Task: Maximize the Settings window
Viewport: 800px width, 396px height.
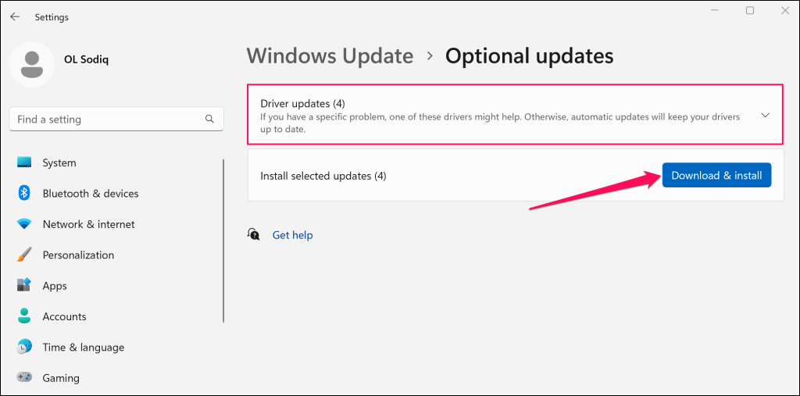Action: 750,11
